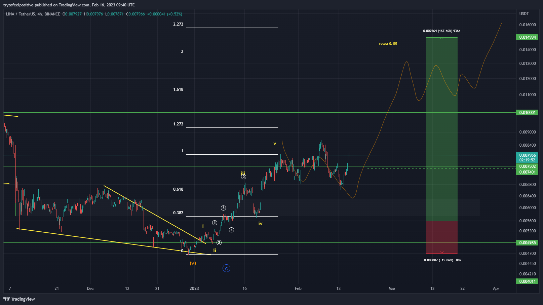Select the 0.007401 dark price label
This screenshot has width=543, height=305.
(x=527, y=172)
